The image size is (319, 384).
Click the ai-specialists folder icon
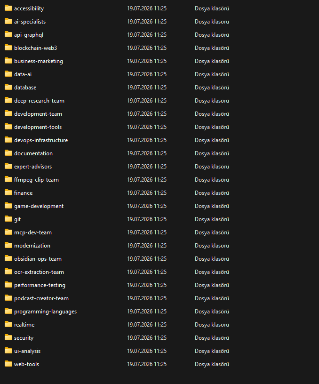pos(8,21)
